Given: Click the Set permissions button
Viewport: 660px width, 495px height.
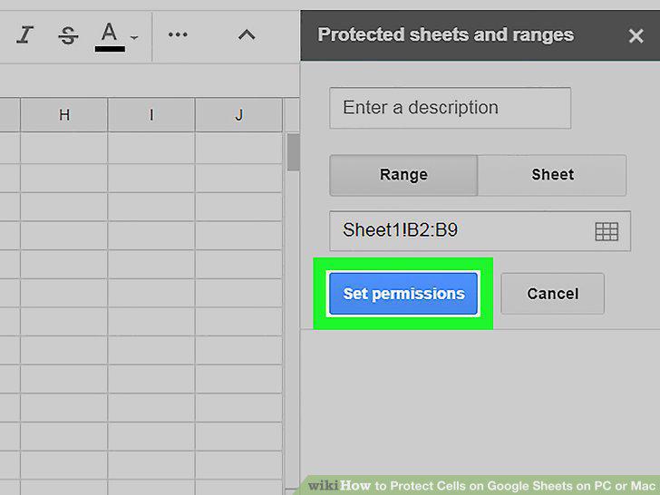Looking at the screenshot, I should (403, 294).
